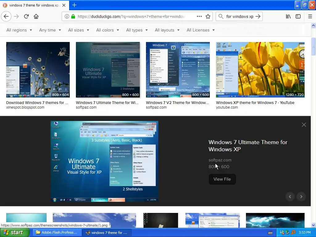Open softpaz.com source link in detail panel

point(220,160)
